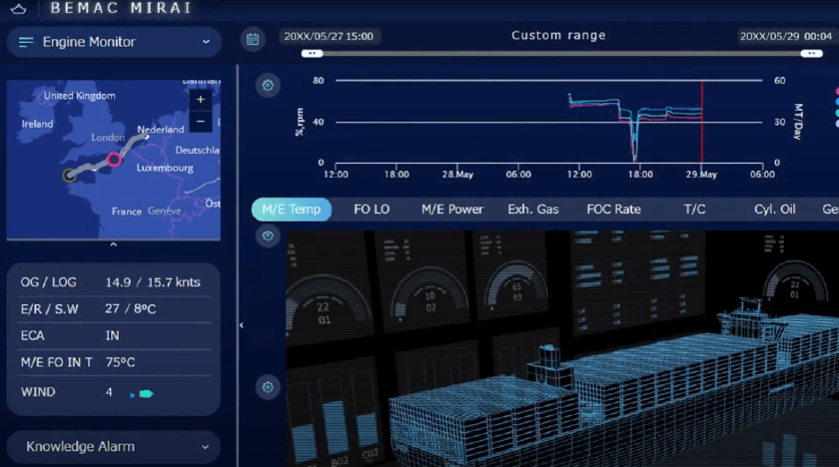Click the London label on the map
This screenshot has width=839, height=467.
(x=108, y=138)
